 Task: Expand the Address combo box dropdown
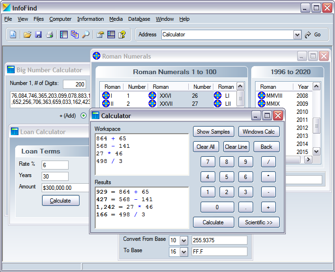coord(297,34)
